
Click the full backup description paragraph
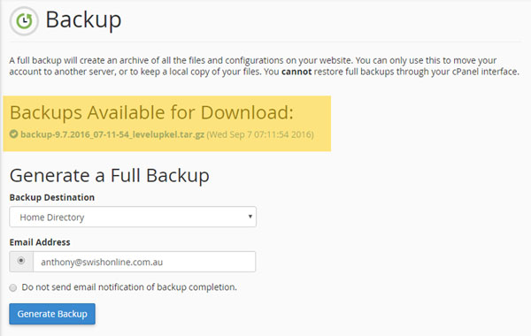click(x=264, y=66)
